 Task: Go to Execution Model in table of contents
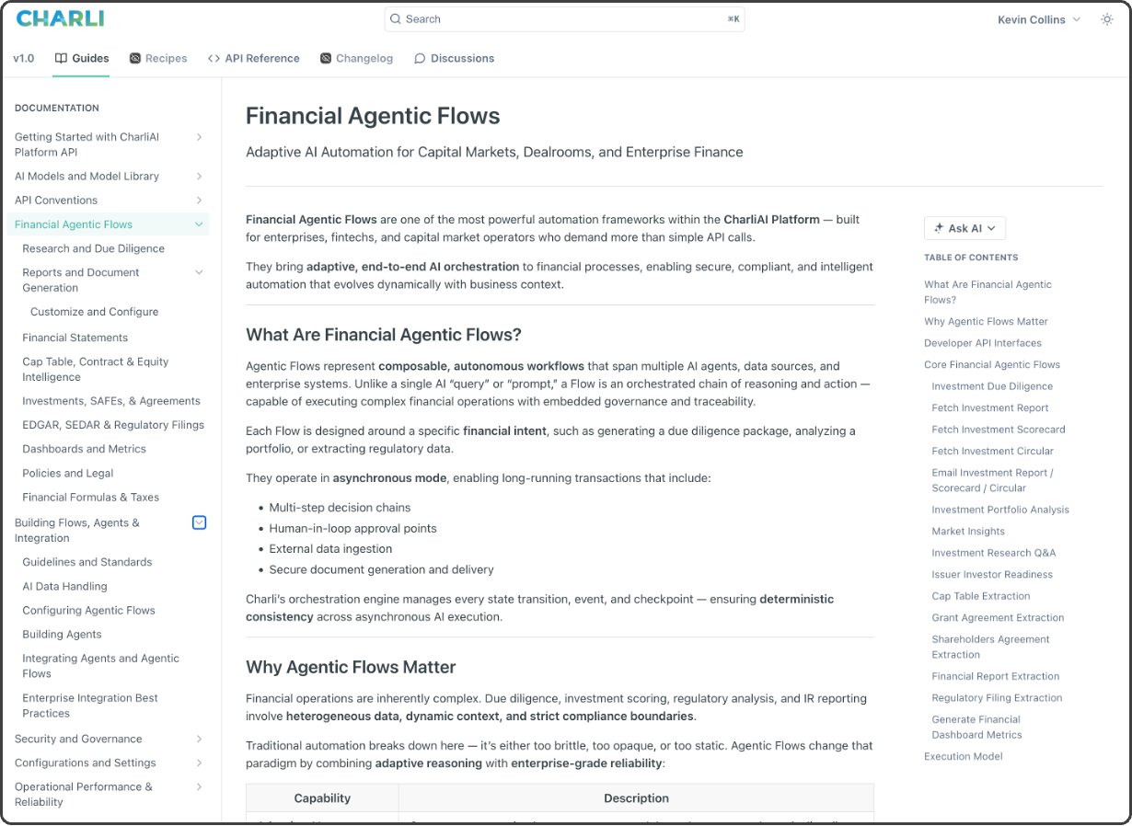point(963,756)
